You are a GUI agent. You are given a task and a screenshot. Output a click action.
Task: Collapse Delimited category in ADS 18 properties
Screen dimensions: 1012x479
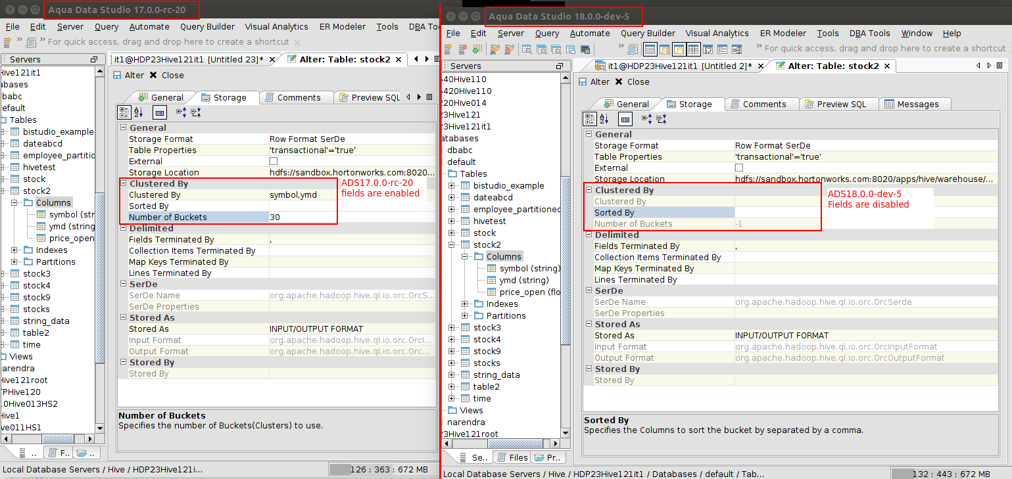(x=589, y=235)
